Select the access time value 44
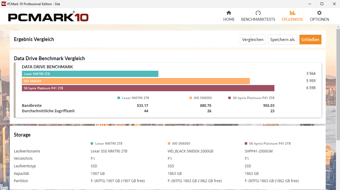The width and height of the screenshot is (340, 190). click(146, 111)
